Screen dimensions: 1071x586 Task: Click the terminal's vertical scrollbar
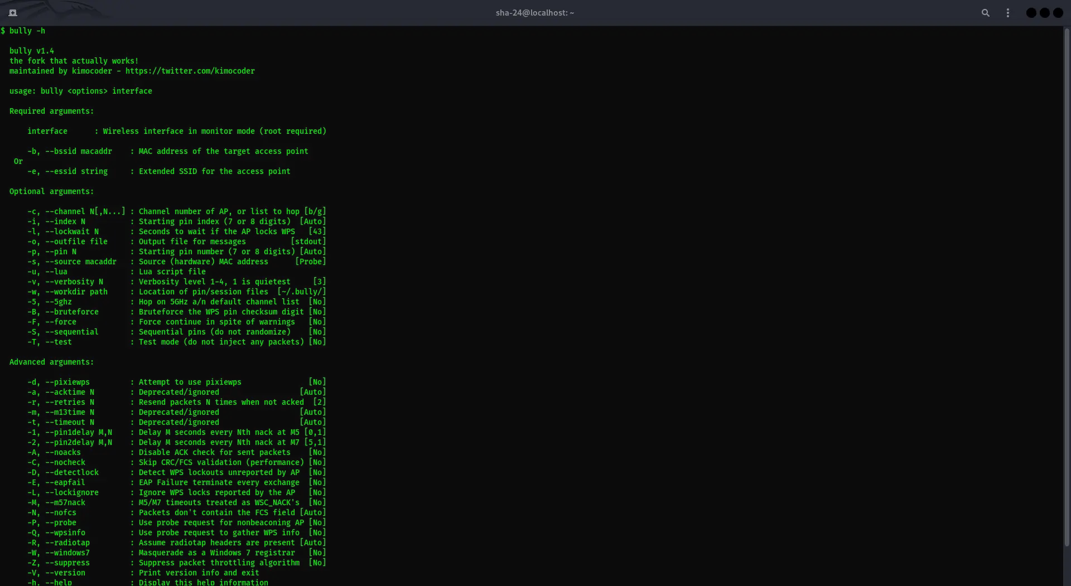(1067, 279)
